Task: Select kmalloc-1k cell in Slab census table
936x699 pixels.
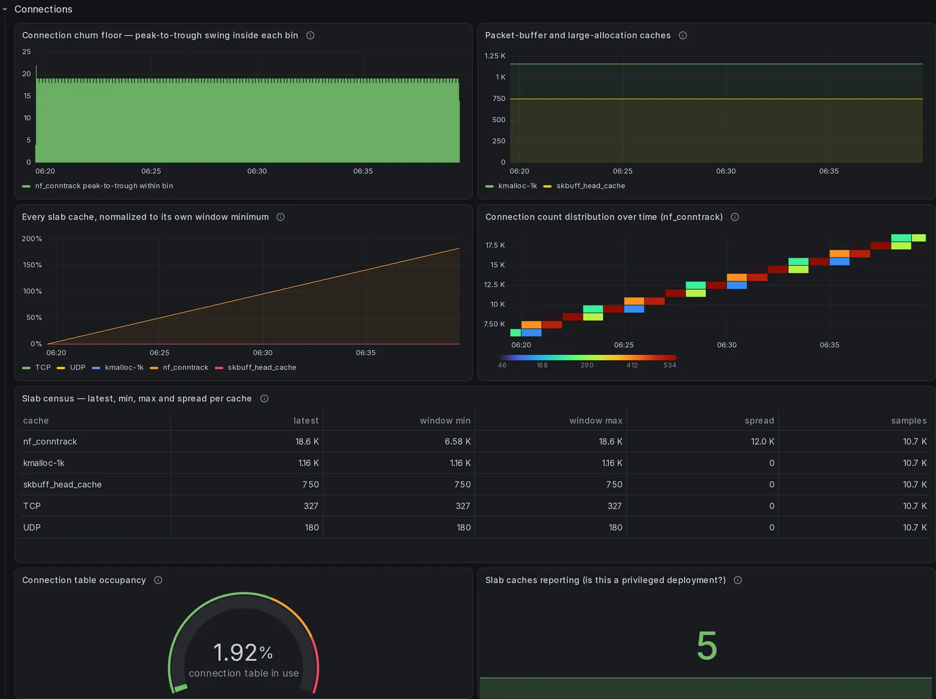Action: click(x=95, y=463)
